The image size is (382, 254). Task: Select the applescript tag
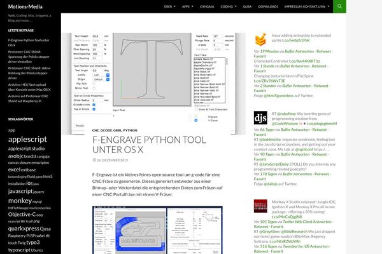tap(27, 139)
